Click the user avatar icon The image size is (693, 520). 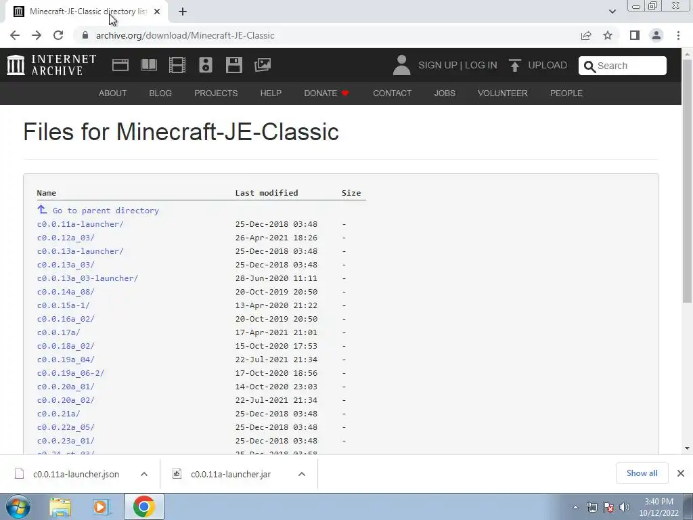(x=401, y=65)
